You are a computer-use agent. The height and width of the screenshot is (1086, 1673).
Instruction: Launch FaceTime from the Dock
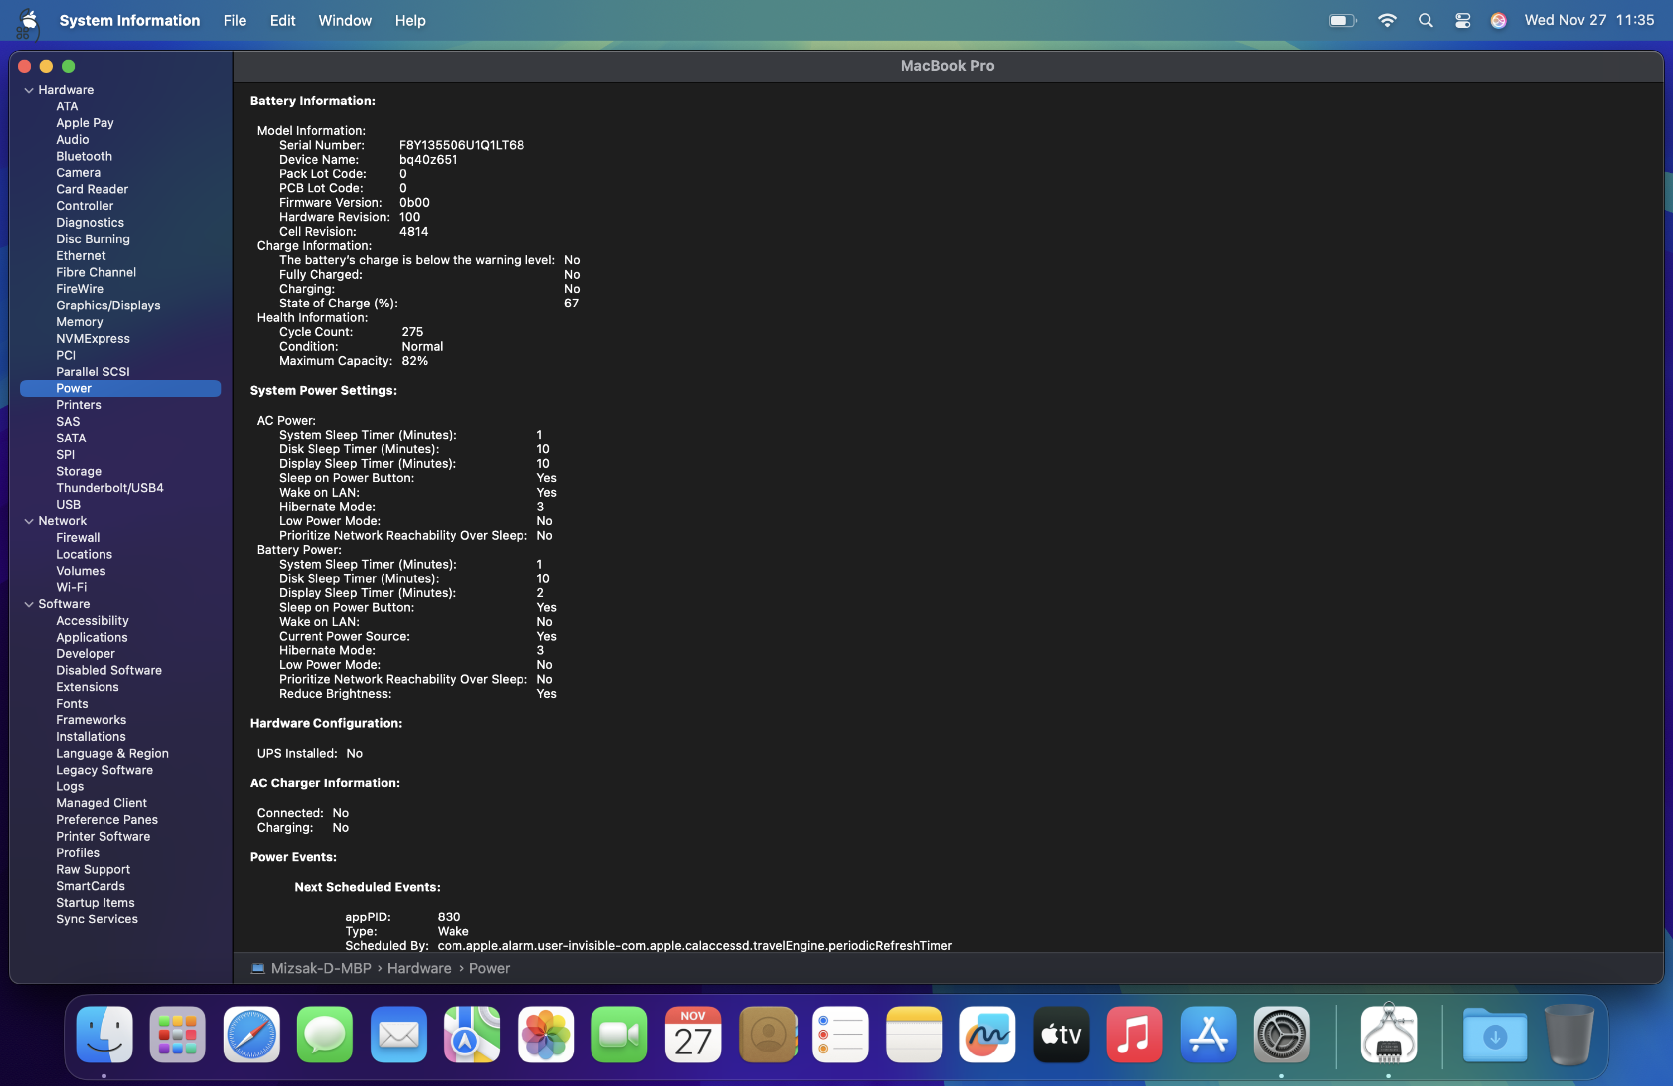[x=620, y=1034]
